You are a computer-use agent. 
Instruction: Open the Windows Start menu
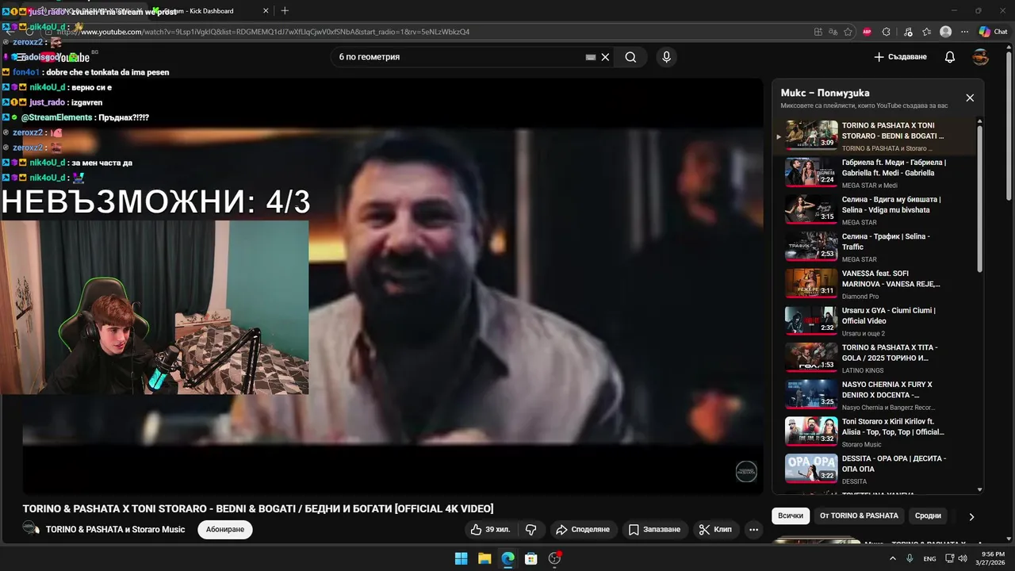[461, 558]
